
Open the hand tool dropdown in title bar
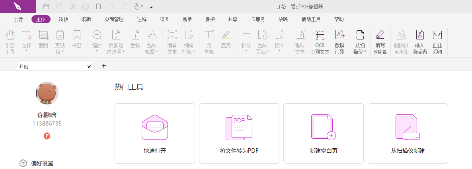142,7
